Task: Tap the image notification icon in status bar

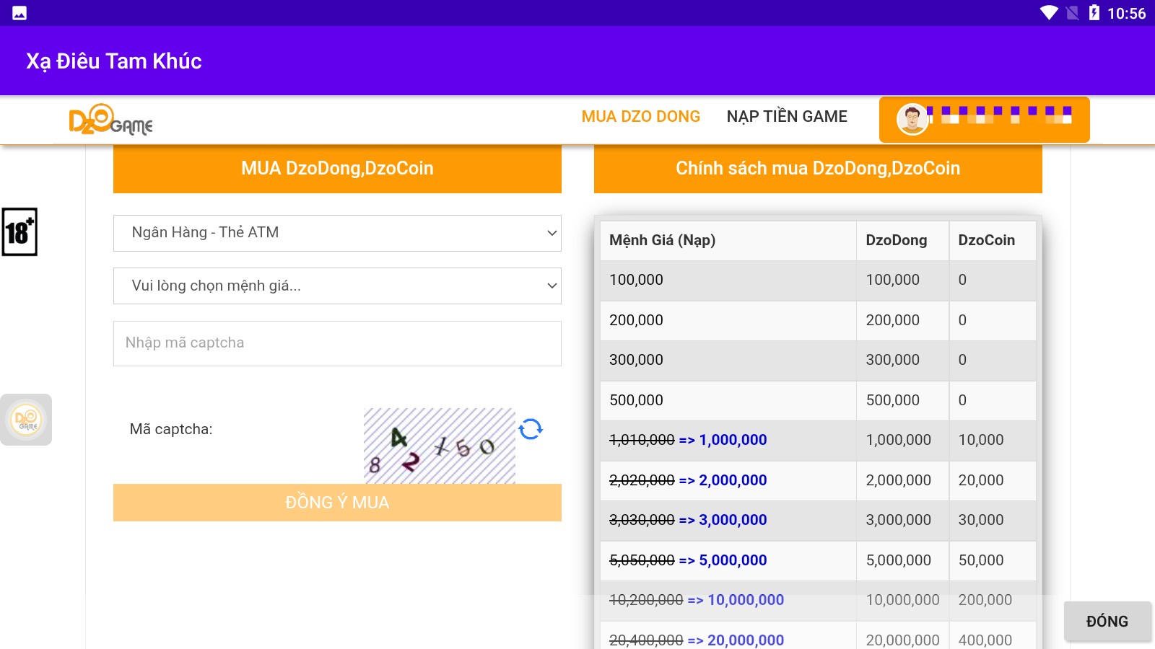Action: coord(19,13)
